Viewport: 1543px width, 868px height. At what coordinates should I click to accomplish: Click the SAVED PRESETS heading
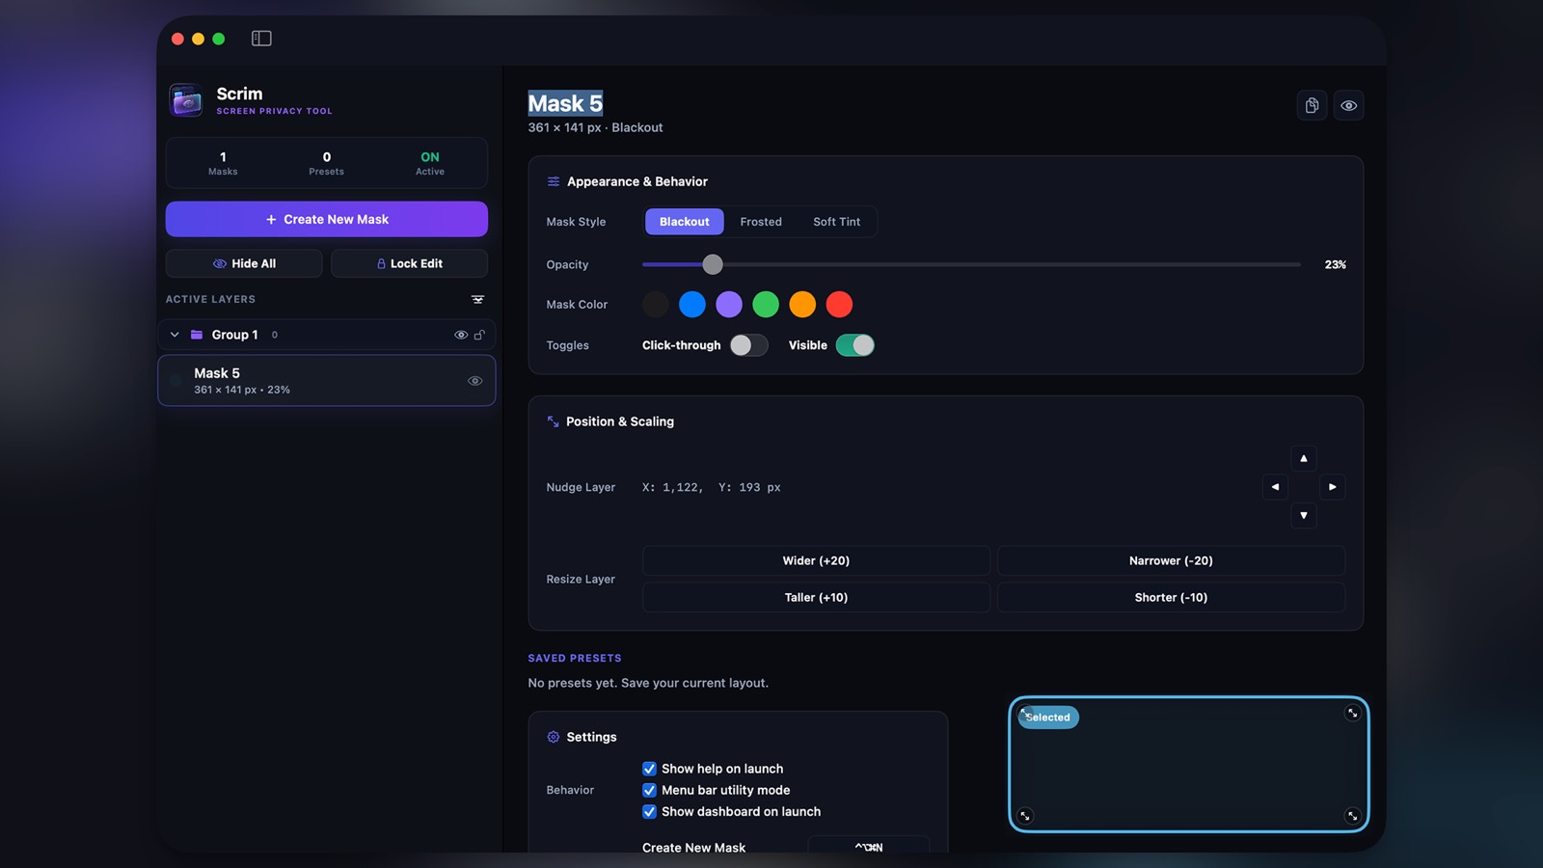tap(575, 659)
